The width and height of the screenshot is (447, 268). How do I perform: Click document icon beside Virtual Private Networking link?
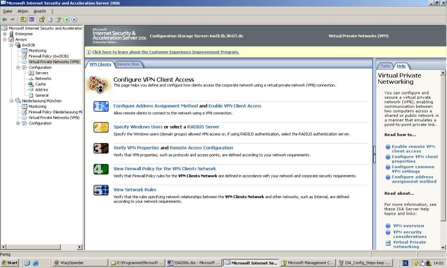click(388, 243)
